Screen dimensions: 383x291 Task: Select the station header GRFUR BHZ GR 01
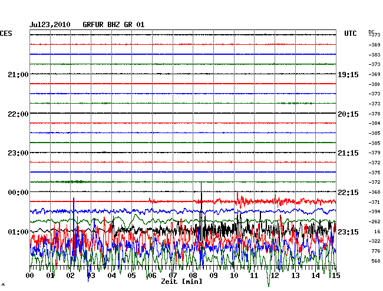click(x=114, y=25)
